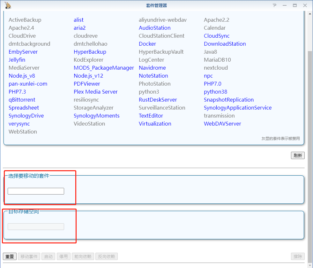Open help with the question mark icon
The height and width of the screenshot is (268, 313).
[275, 5]
